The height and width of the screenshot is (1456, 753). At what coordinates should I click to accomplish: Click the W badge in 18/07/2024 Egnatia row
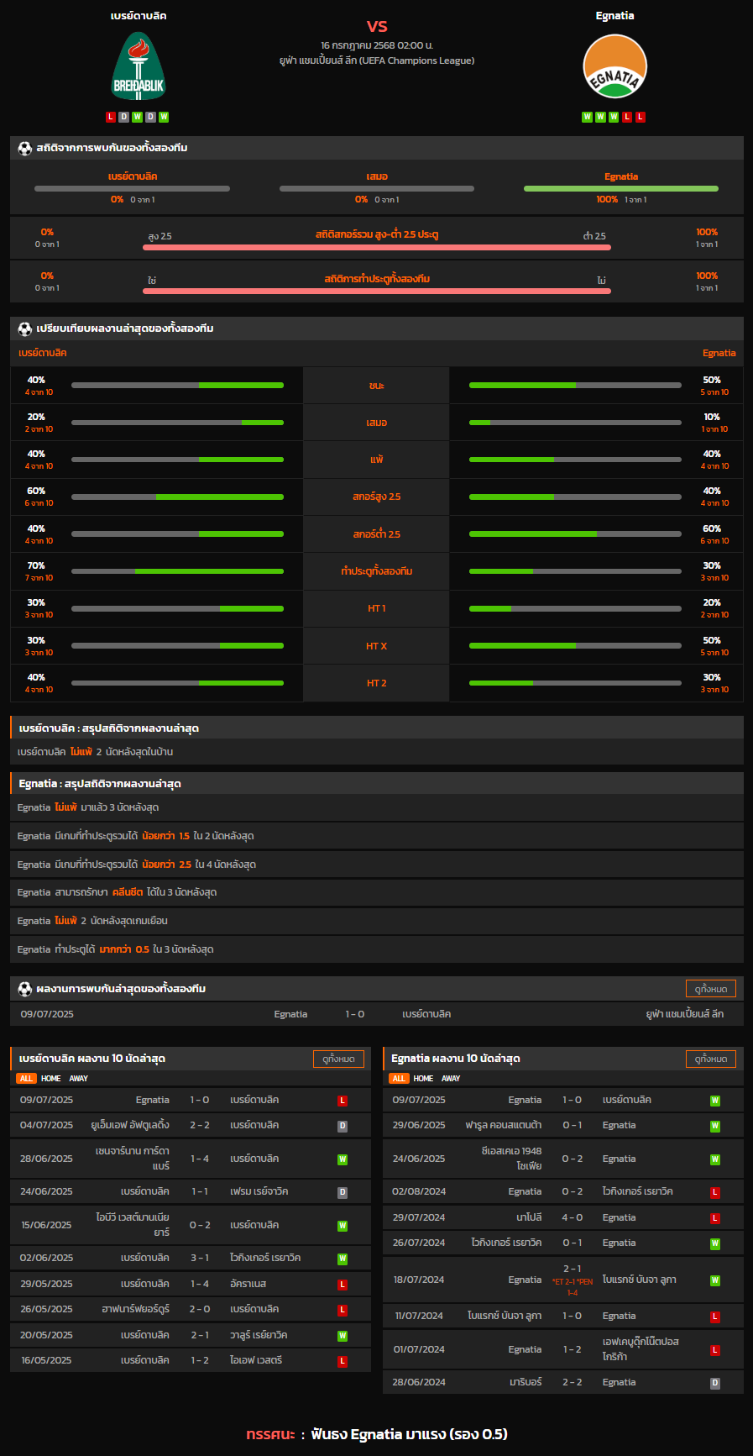pyautogui.click(x=715, y=1280)
